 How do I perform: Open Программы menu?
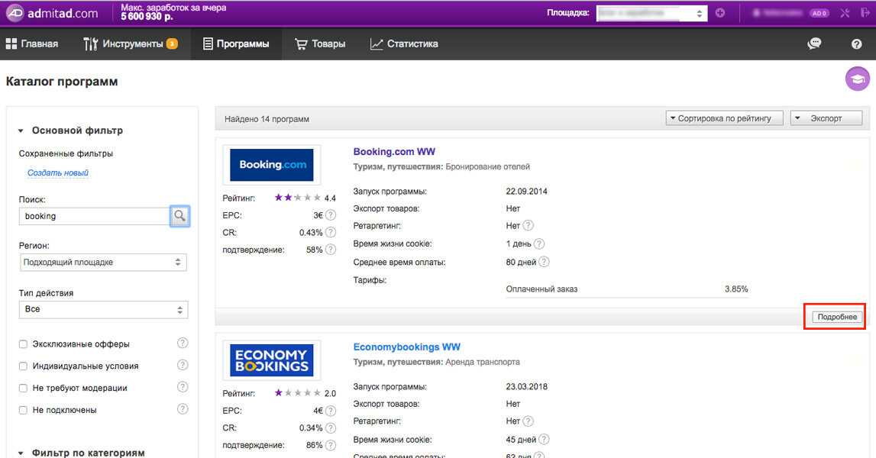(x=236, y=44)
